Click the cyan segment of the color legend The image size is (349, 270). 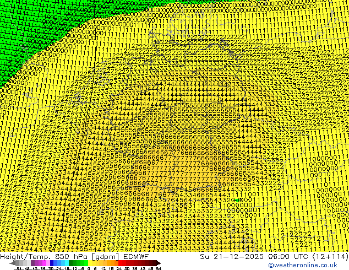click(x=67, y=263)
